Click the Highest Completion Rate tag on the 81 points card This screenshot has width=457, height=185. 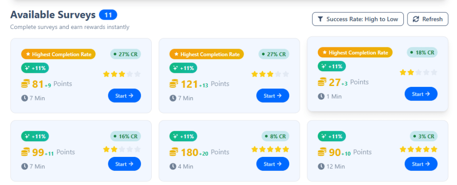[x=58, y=54]
